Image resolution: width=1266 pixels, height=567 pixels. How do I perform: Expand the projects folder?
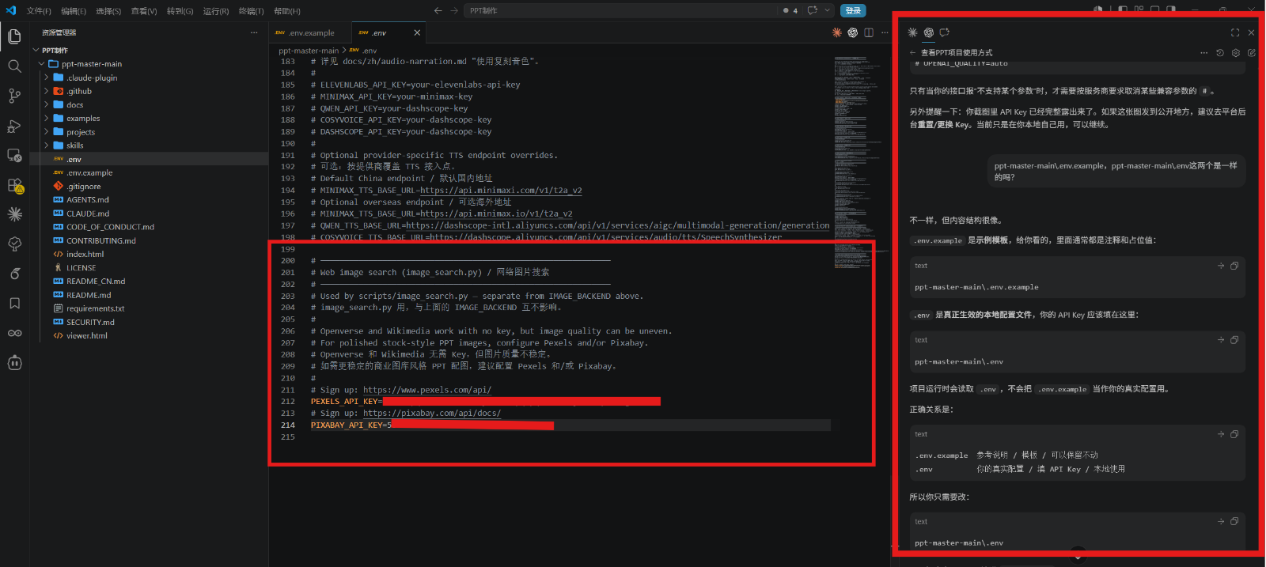coord(47,132)
